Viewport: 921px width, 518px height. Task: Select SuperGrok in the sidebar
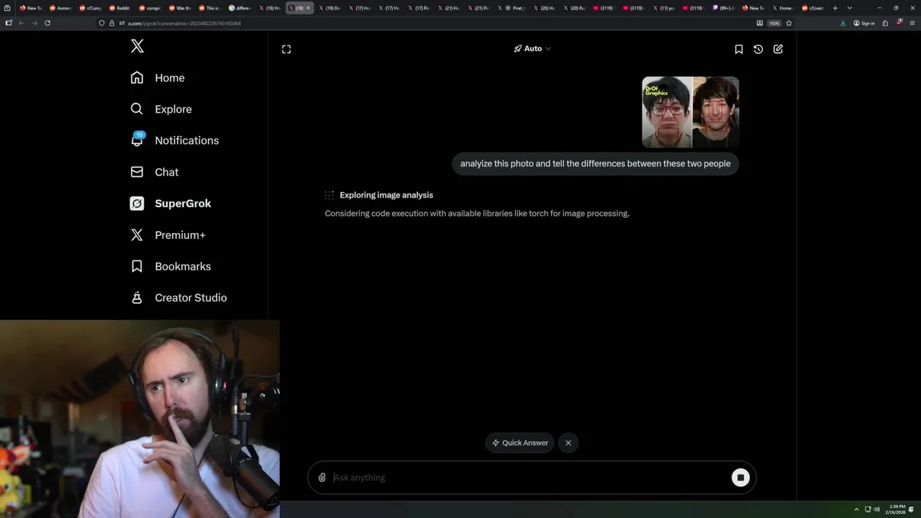pos(171,204)
